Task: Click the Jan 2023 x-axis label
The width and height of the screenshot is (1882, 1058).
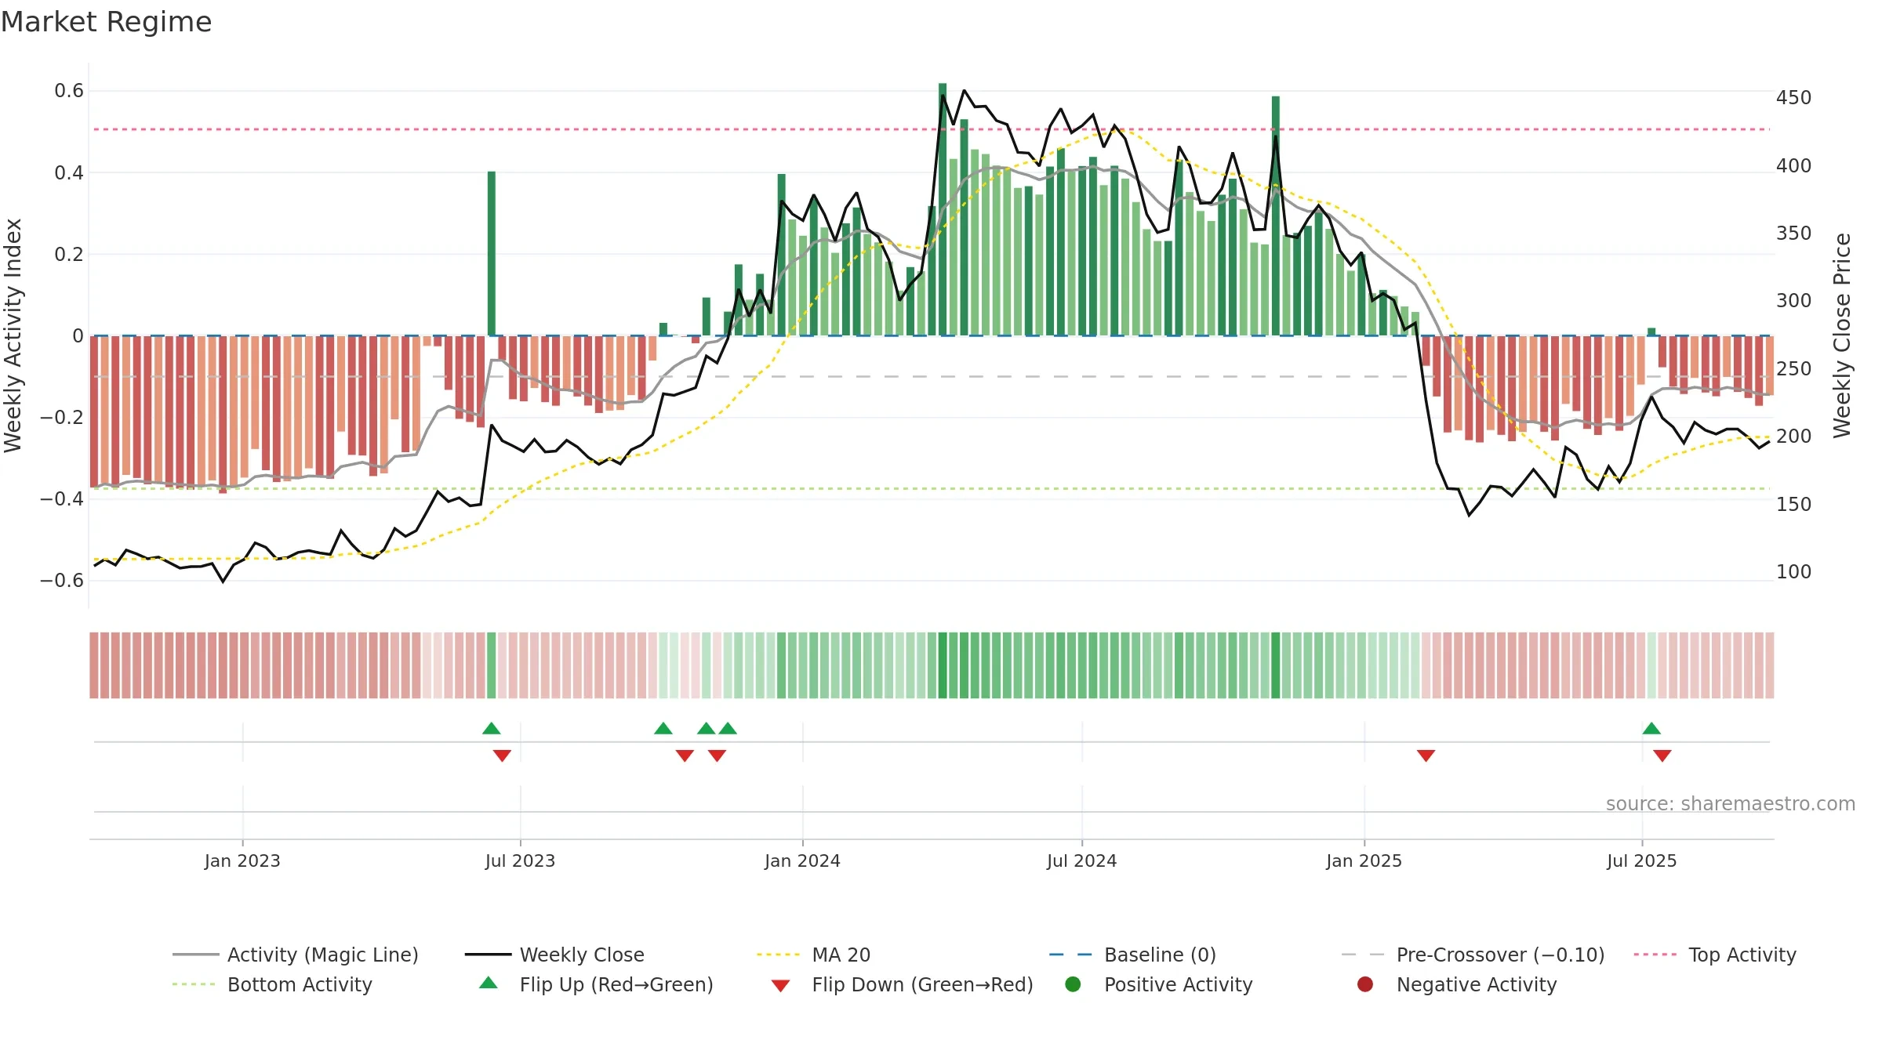Action: [242, 861]
